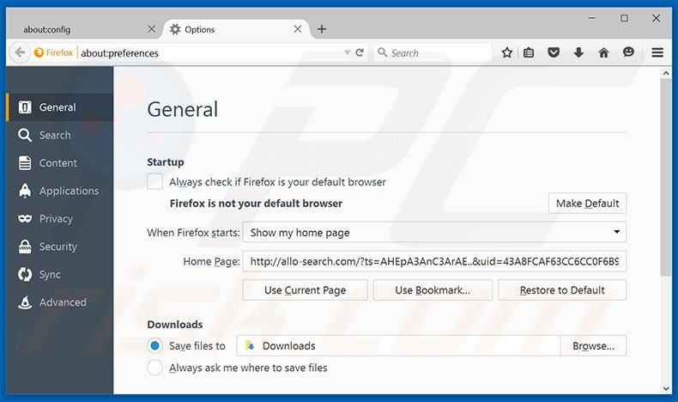This screenshot has width=678, height=402.
Task: Click the Browse... button
Action: click(x=593, y=346)
